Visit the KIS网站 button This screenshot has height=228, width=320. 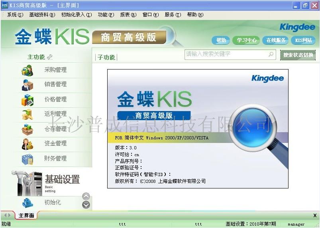tap(304, 40)
